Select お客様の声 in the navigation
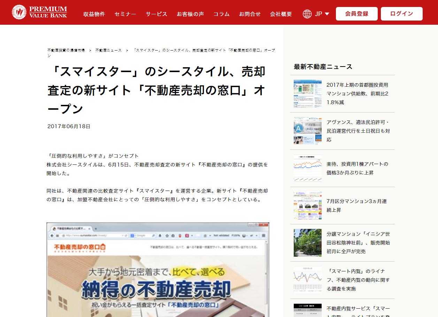This screenshot has height=317, width=438. click(x=190, y=14)
